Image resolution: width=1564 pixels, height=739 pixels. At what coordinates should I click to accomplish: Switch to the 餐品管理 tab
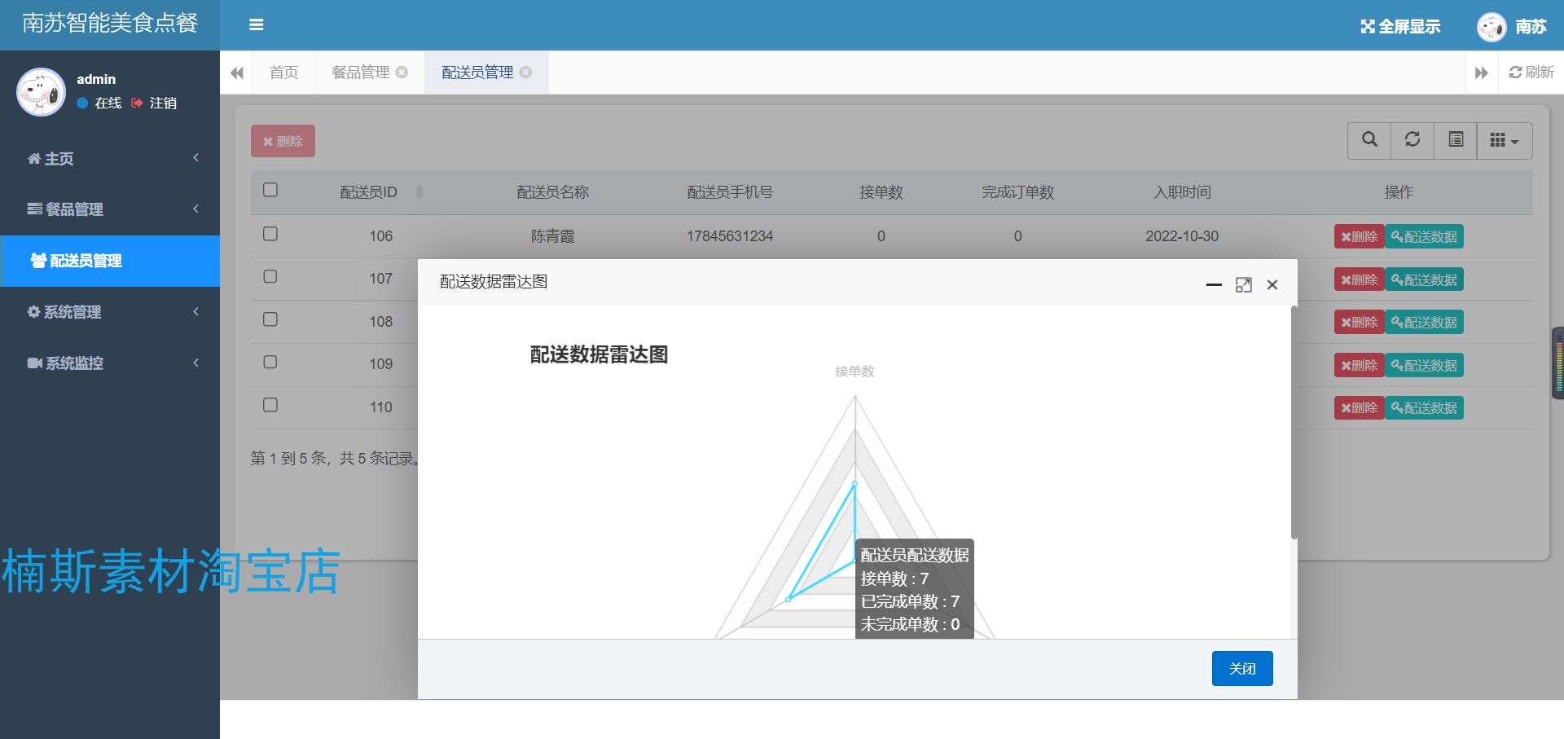(361, 73)
